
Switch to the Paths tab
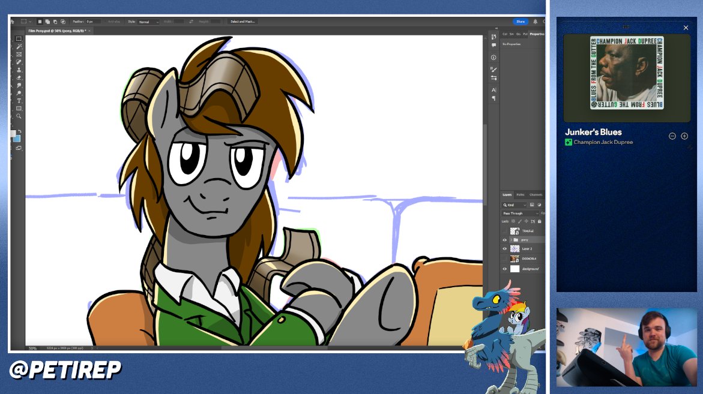[520, 195]
